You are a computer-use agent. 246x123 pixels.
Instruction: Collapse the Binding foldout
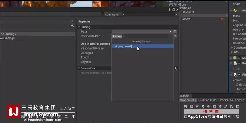79,27
